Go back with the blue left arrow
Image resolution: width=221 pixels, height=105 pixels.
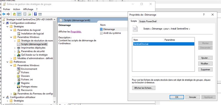[x=4, y=14]
